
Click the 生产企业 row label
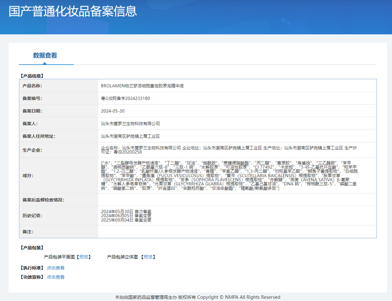pos(32,150)
